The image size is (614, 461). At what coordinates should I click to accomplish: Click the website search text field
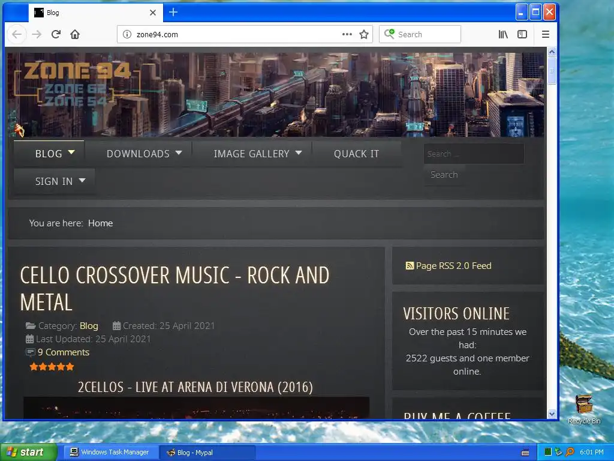[x=474, y=154]
